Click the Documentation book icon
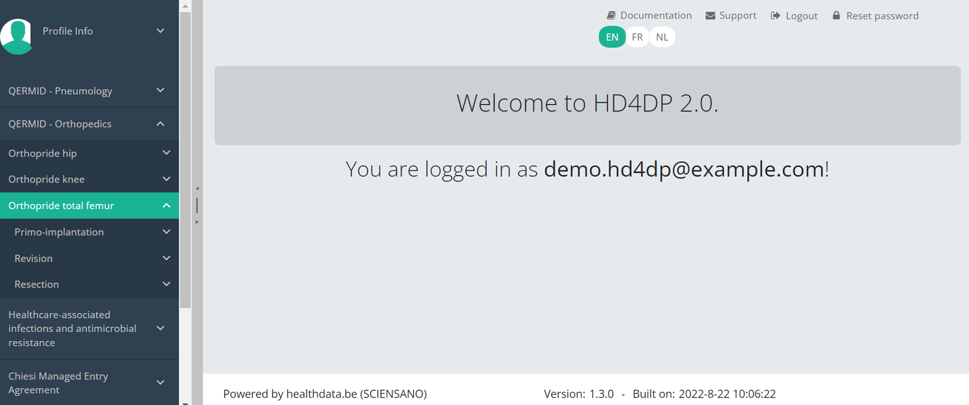Image resolution: width=969 pixels, height=405 pixels. 611,15
